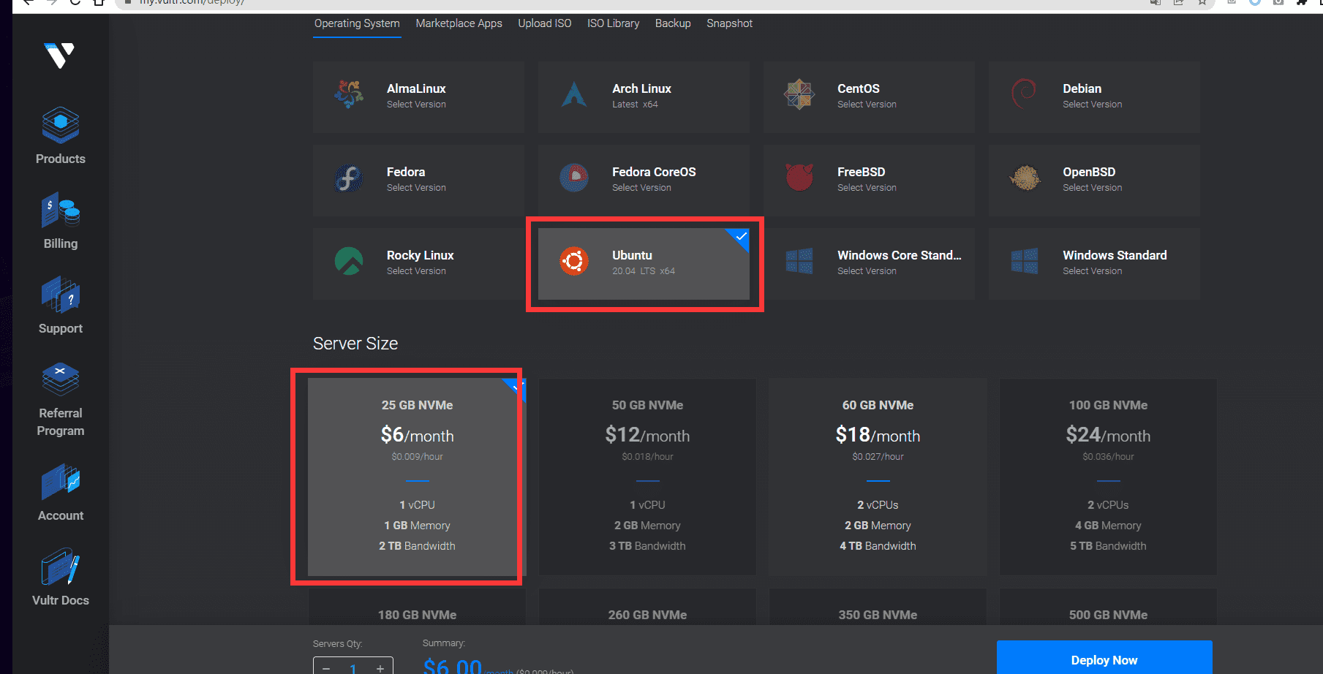Screen dimensions: 1323x674
Task: Open the Upload ISO tab
Action: coord(545,23)
